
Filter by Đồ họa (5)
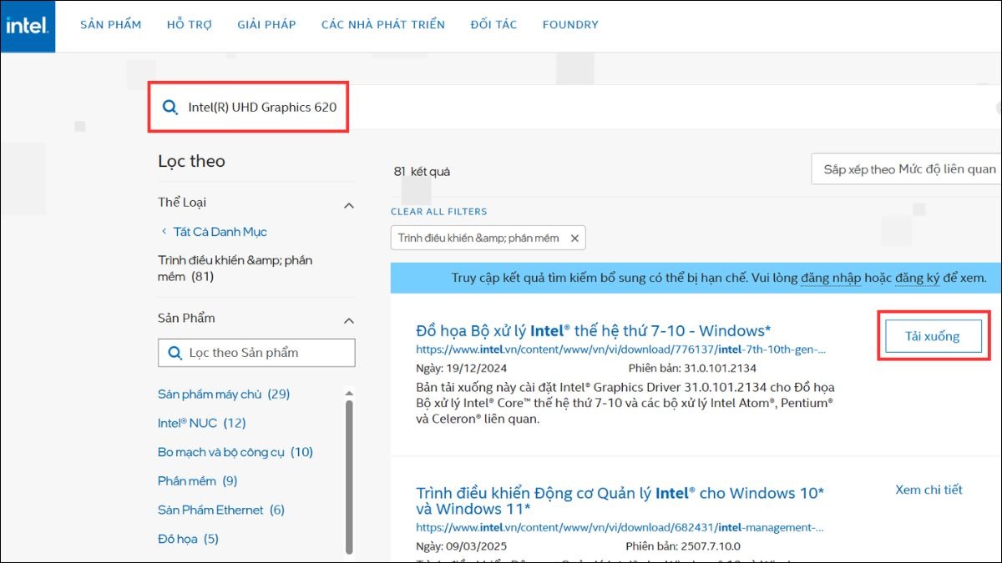(188, 539)
